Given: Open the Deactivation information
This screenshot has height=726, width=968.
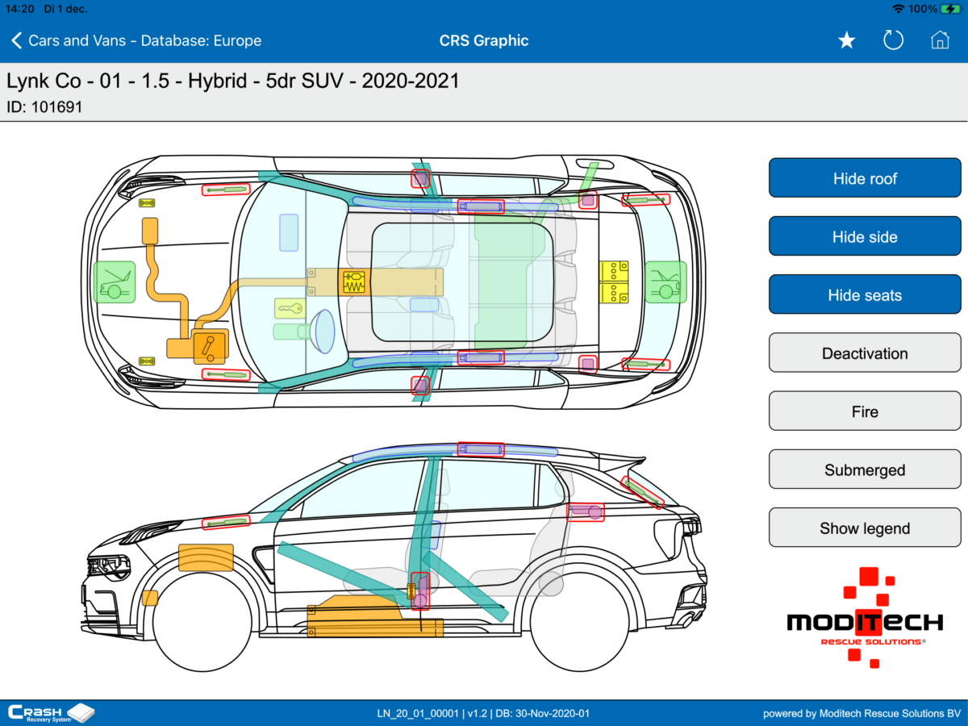Looking at the screenshot, I should tap(865, 353).
